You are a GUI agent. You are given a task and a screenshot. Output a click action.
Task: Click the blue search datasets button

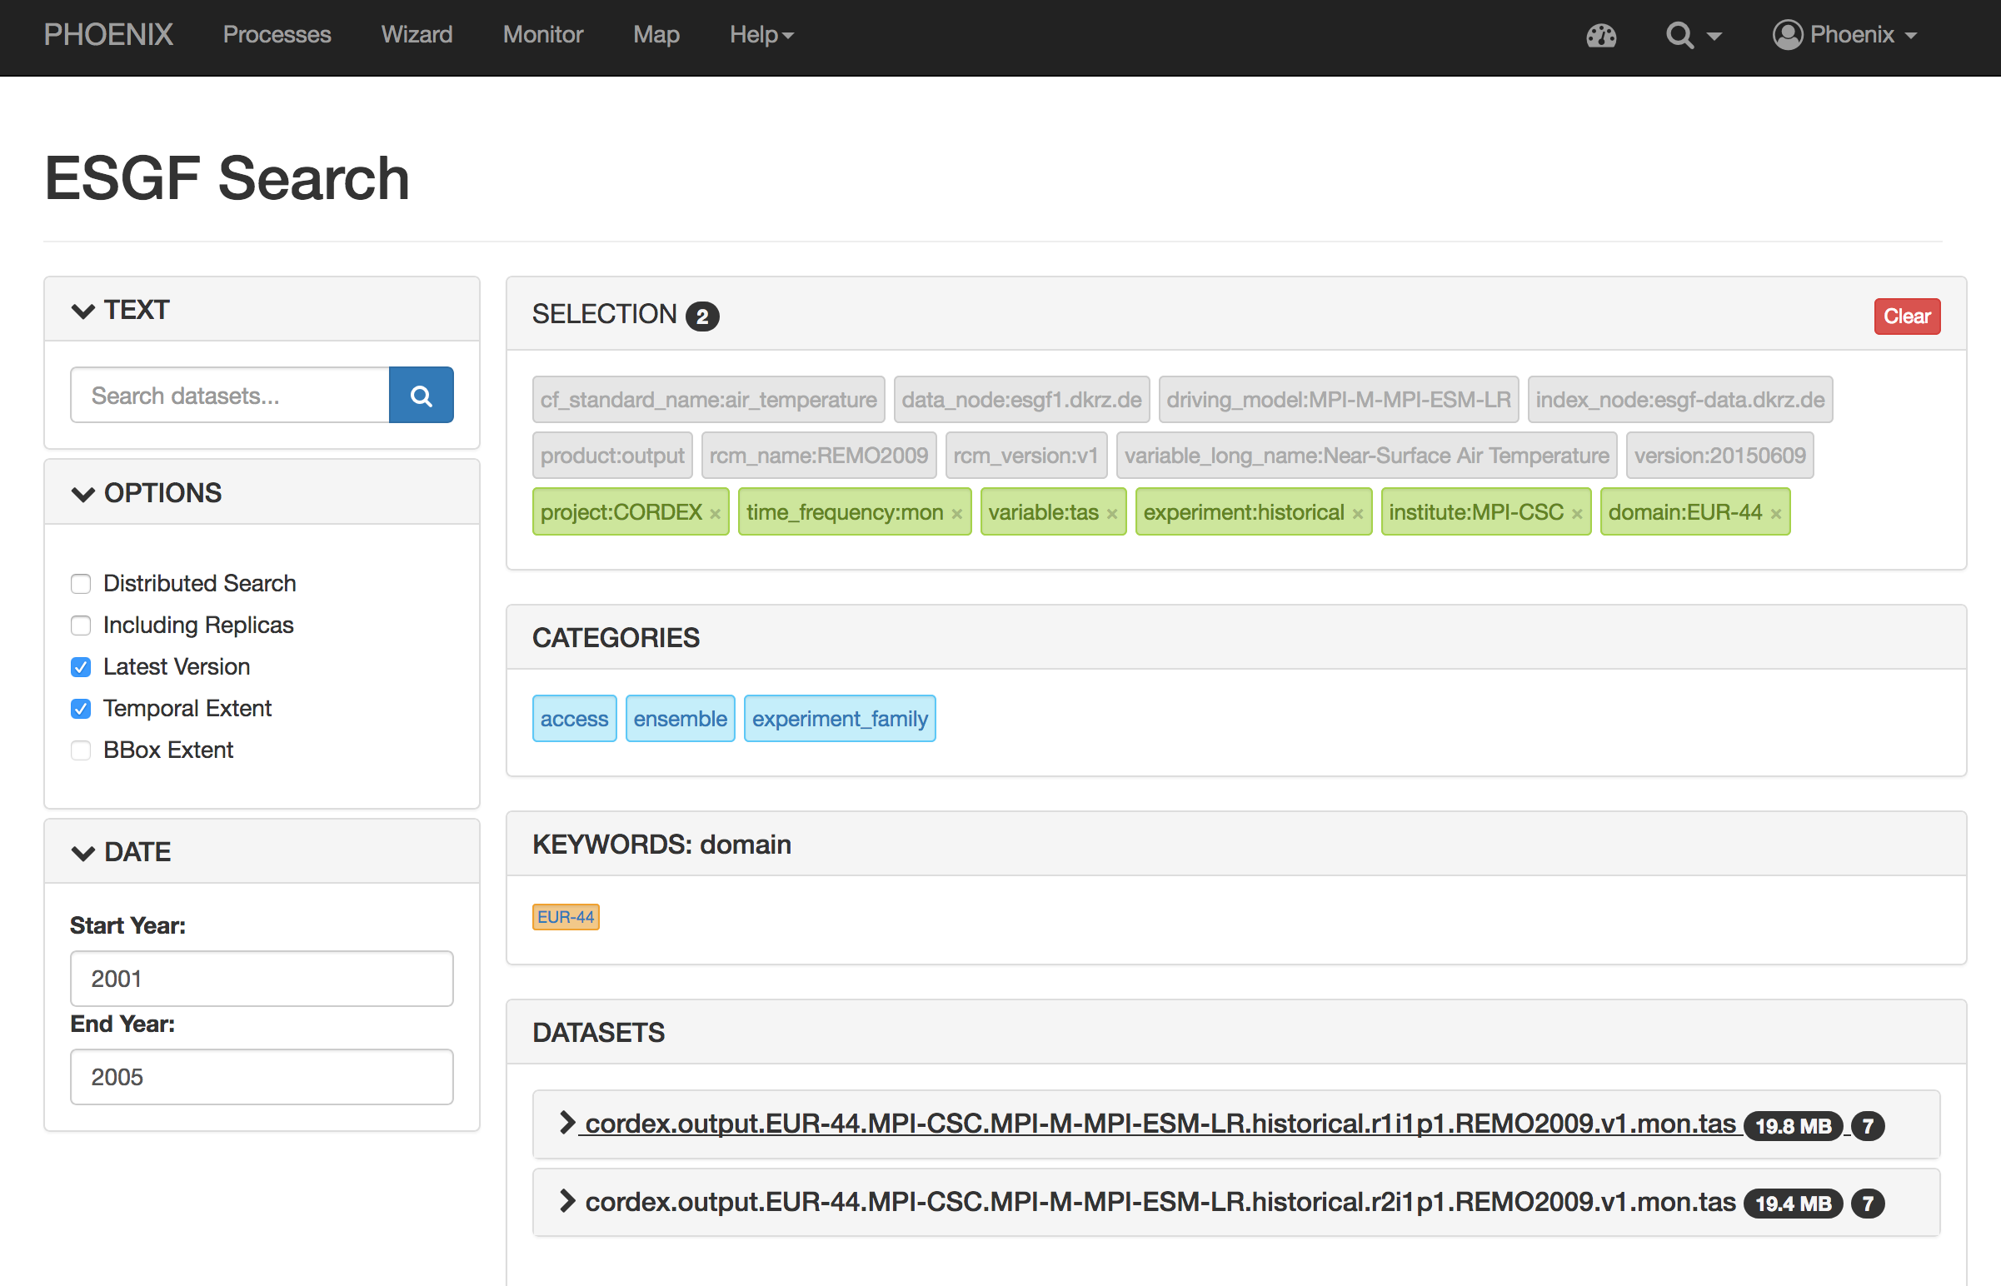point(421,395)
